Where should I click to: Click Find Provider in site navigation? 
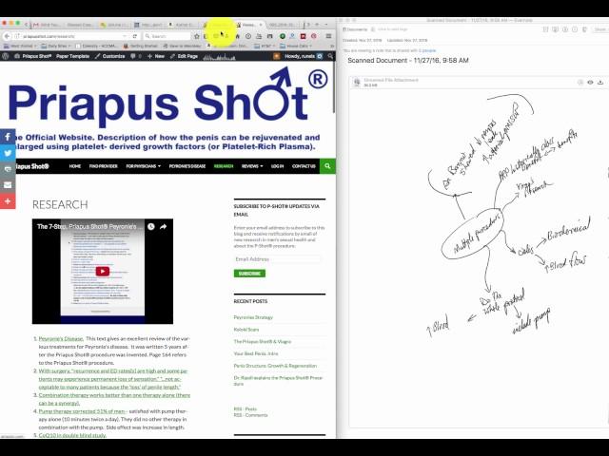click(x=104, y=166)
